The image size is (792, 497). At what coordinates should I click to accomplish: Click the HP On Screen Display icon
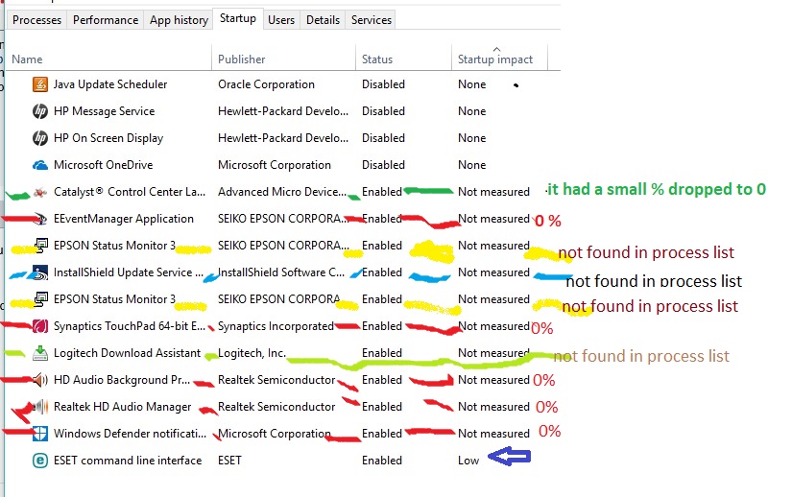[x=40, y=138]
